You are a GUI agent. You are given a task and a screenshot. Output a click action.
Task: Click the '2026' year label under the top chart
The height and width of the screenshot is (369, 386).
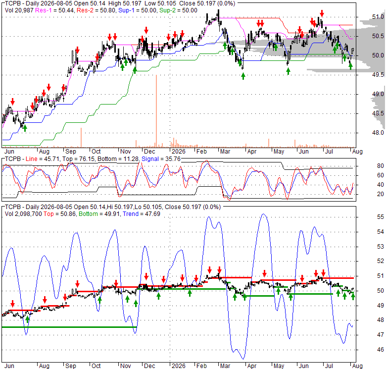(179, 151)
